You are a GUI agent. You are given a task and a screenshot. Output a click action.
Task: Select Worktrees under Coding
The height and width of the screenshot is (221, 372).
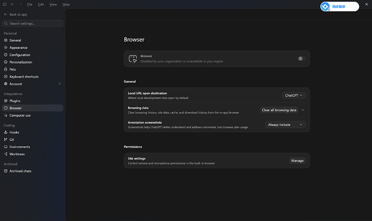pyautogui.click(x=32, y=154)
